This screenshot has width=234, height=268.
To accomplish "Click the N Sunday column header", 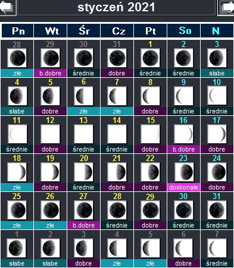I will 217,31.
